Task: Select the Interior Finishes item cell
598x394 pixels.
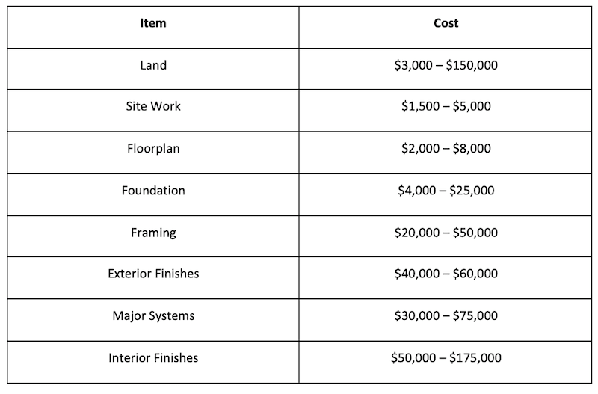Action: click(153, 358)
